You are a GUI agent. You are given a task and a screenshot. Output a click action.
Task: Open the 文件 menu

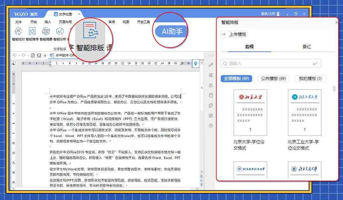[x=18, y=22]
